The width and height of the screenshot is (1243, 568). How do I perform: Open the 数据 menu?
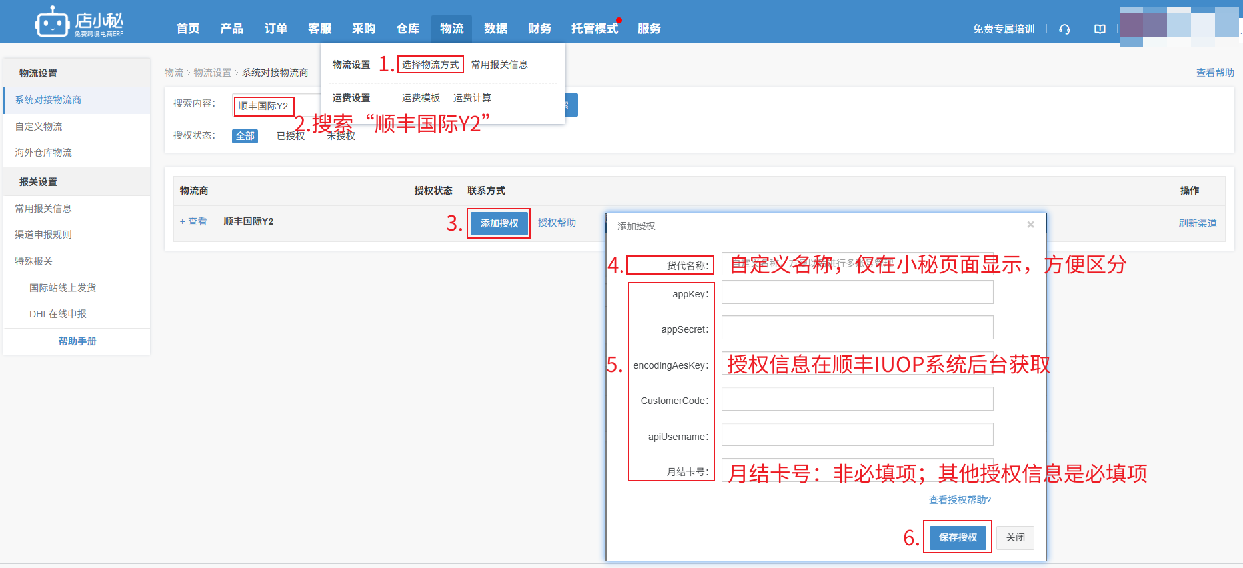(x=496, y=29)
